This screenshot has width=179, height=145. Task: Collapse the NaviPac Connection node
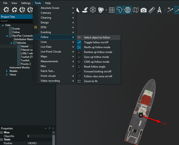(7, 36)
